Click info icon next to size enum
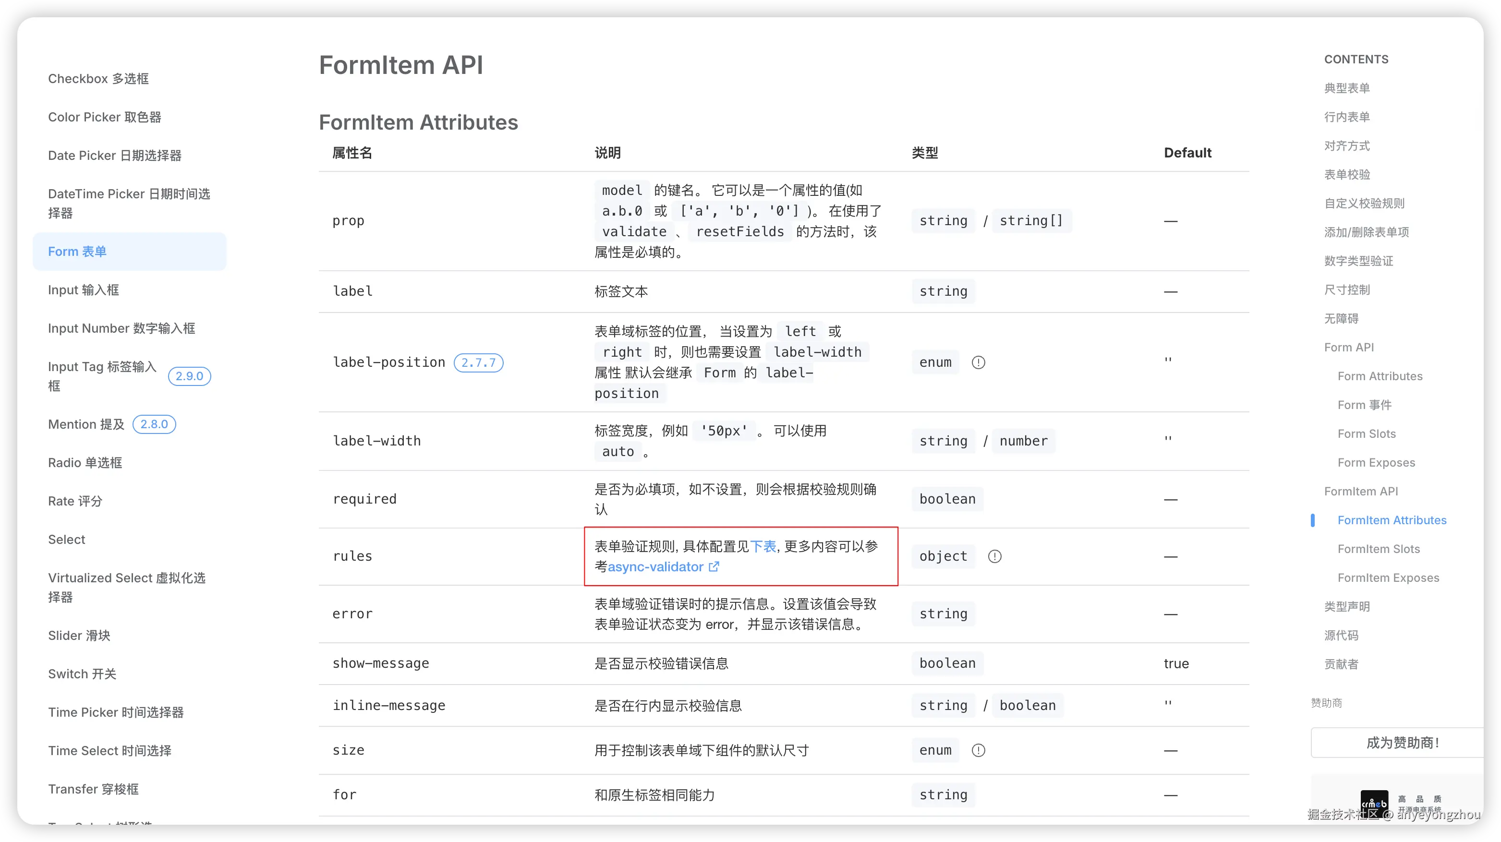Screen dimensions: 1501x842 pyautogui.click(x=978, y=750)
